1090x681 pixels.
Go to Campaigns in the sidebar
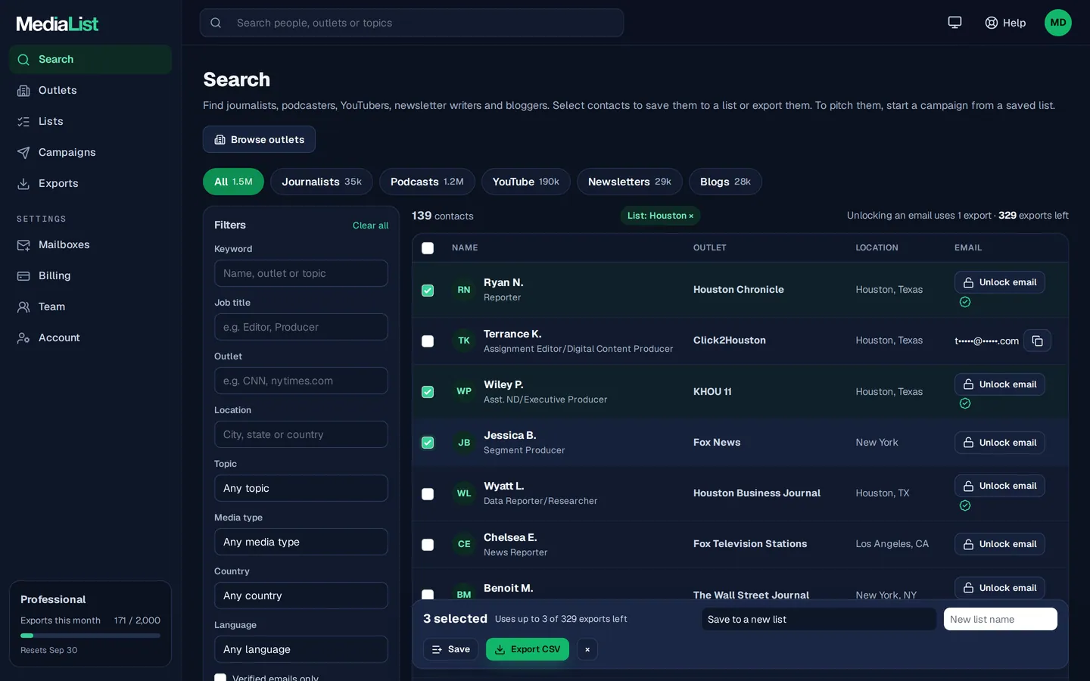click(90, 152)
